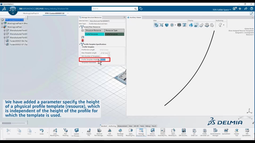Click the plus Add icon in top bar

pos(240,8)
